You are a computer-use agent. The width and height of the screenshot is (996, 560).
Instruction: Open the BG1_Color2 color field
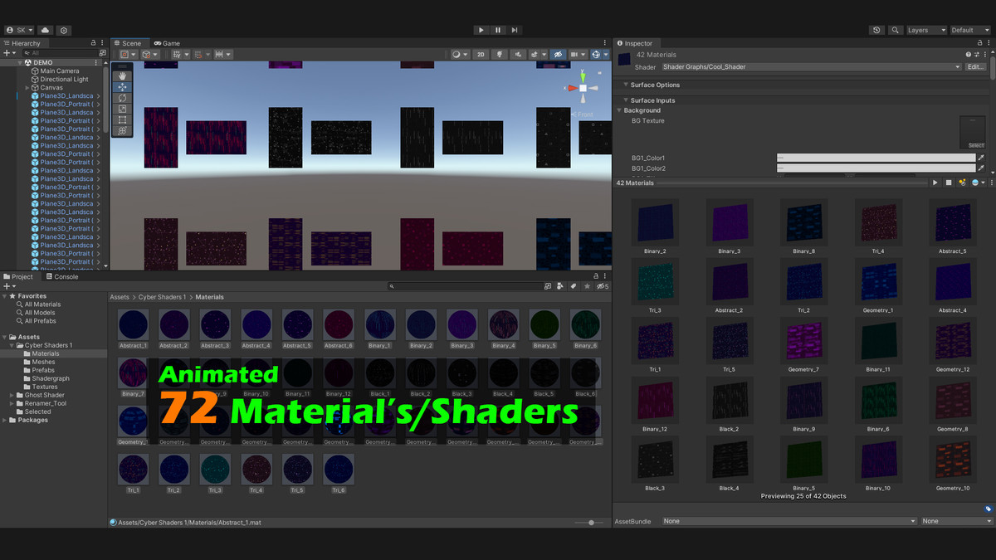point(876,168)
